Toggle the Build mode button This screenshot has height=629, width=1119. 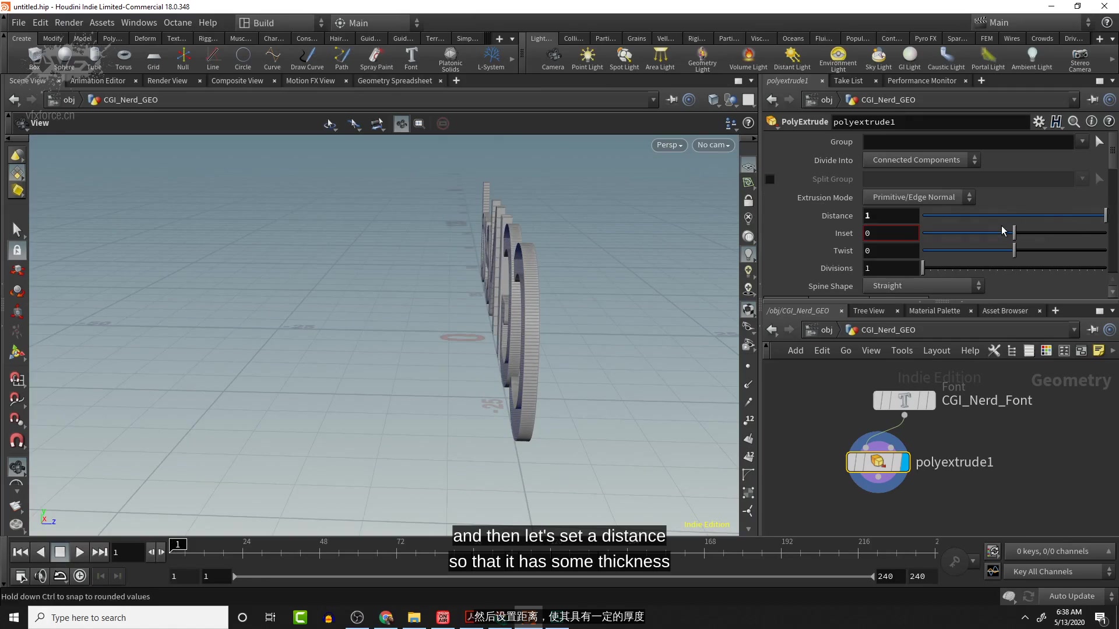point(263,22)
